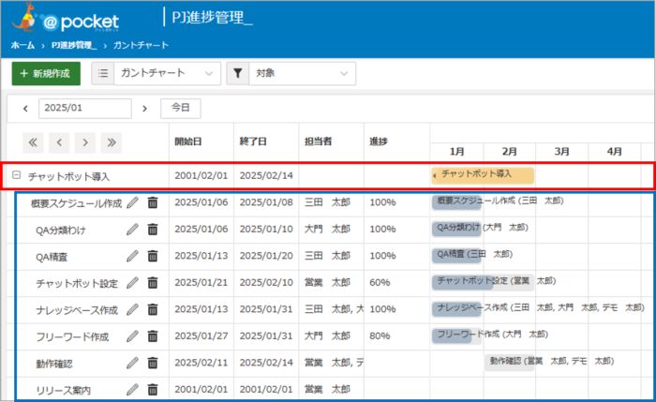Click the PJ進捗管理_ page title
The image size is (656, 402).
click(212, 18)
